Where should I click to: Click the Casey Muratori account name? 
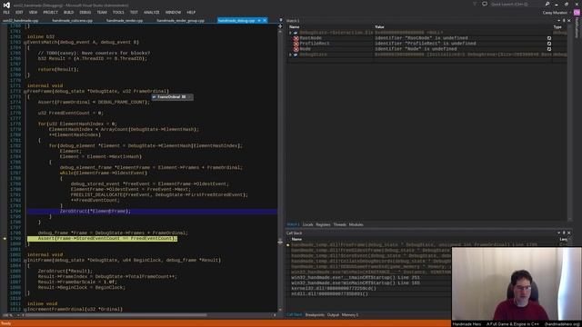[555, 12]
